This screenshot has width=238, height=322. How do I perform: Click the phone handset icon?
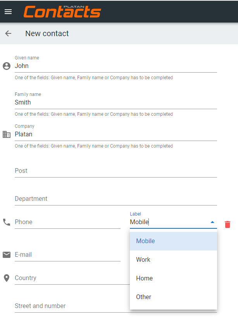pyautogui.click(x=7, y=222)
